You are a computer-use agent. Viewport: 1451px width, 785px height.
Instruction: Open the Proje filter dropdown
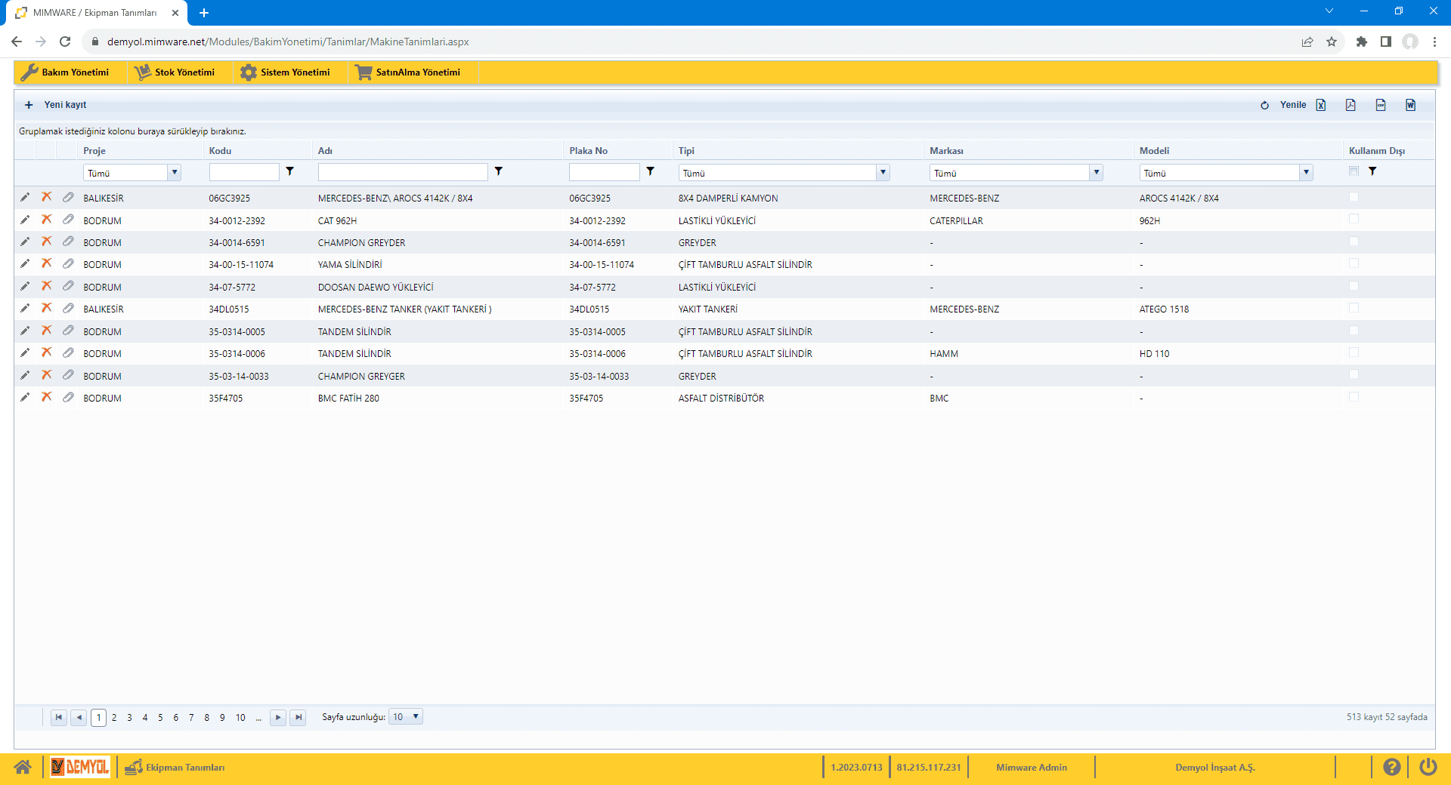click(175, 173)
